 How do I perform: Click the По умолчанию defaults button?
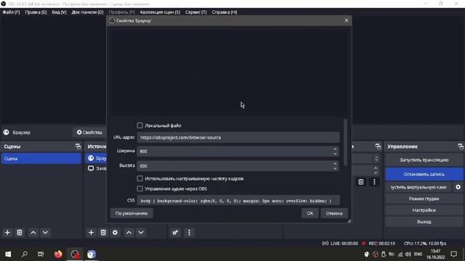click(x=132, y=213)
